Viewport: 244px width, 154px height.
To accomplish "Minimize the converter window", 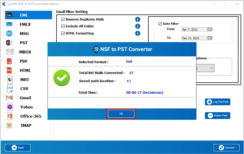I will coord(213,4).
